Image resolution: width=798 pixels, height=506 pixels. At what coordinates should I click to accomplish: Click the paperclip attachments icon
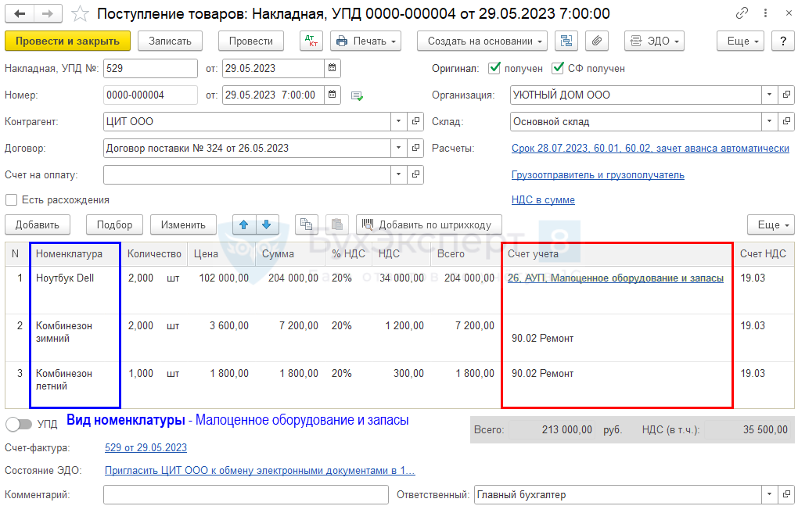click(596, 41)
